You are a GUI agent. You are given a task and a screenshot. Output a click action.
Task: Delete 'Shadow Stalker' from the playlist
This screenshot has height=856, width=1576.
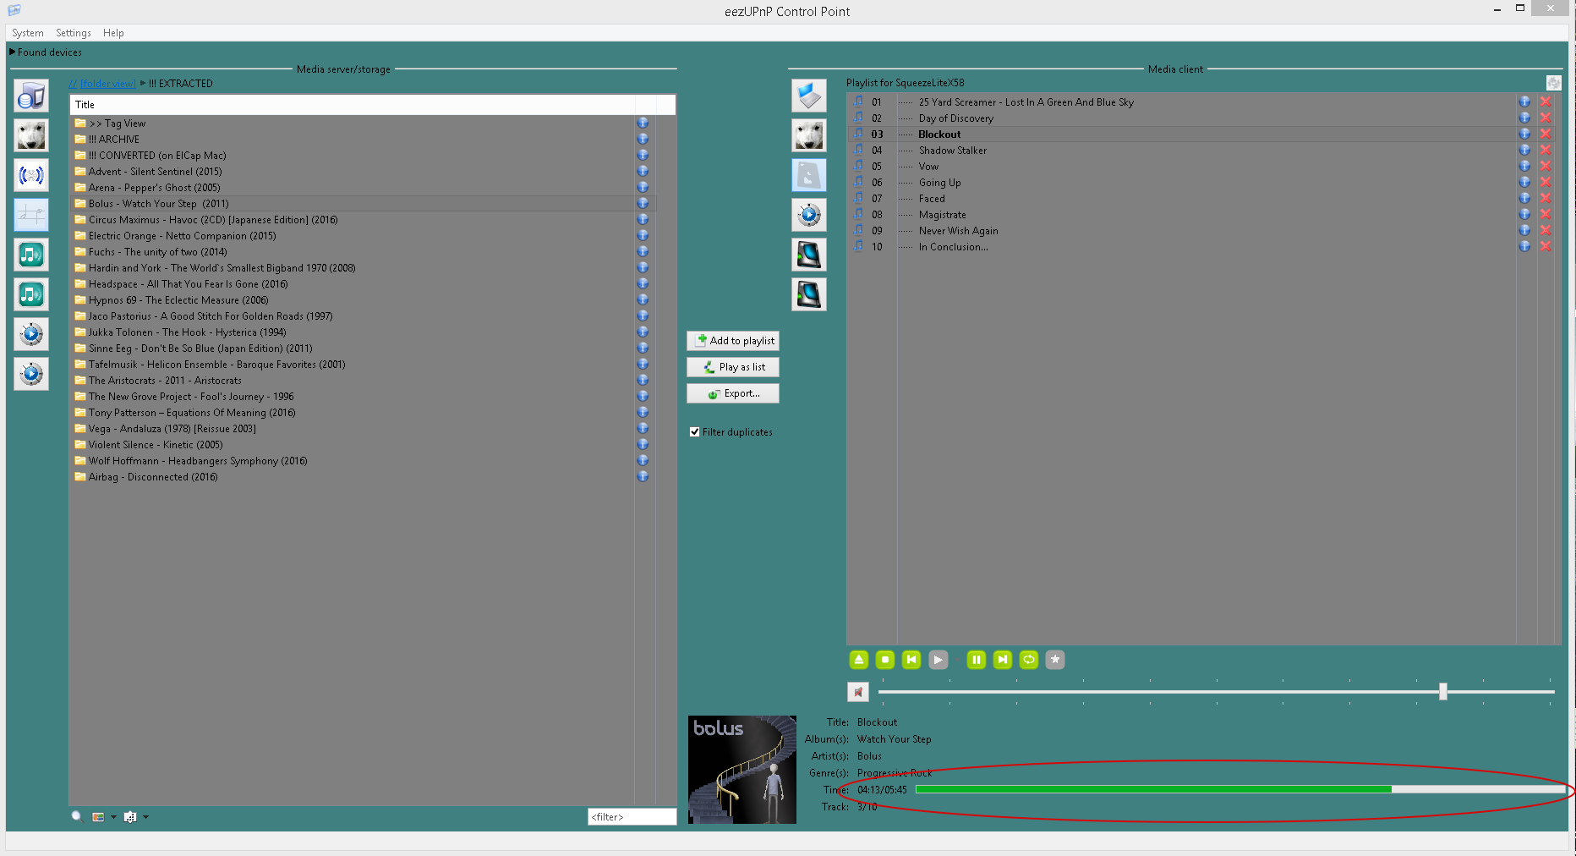click(x=1546, y=150)
